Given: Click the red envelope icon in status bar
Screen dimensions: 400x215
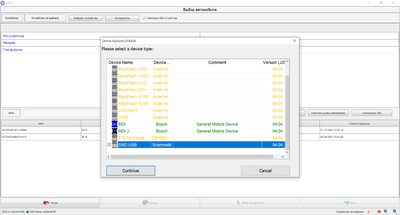Looking at the screenshot, I should coord(379,212).
